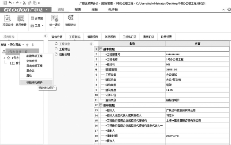The width and height of the screenshot is (231, 145).
Task: Open the 计算器 calculator tool
Action: [37, 18]
